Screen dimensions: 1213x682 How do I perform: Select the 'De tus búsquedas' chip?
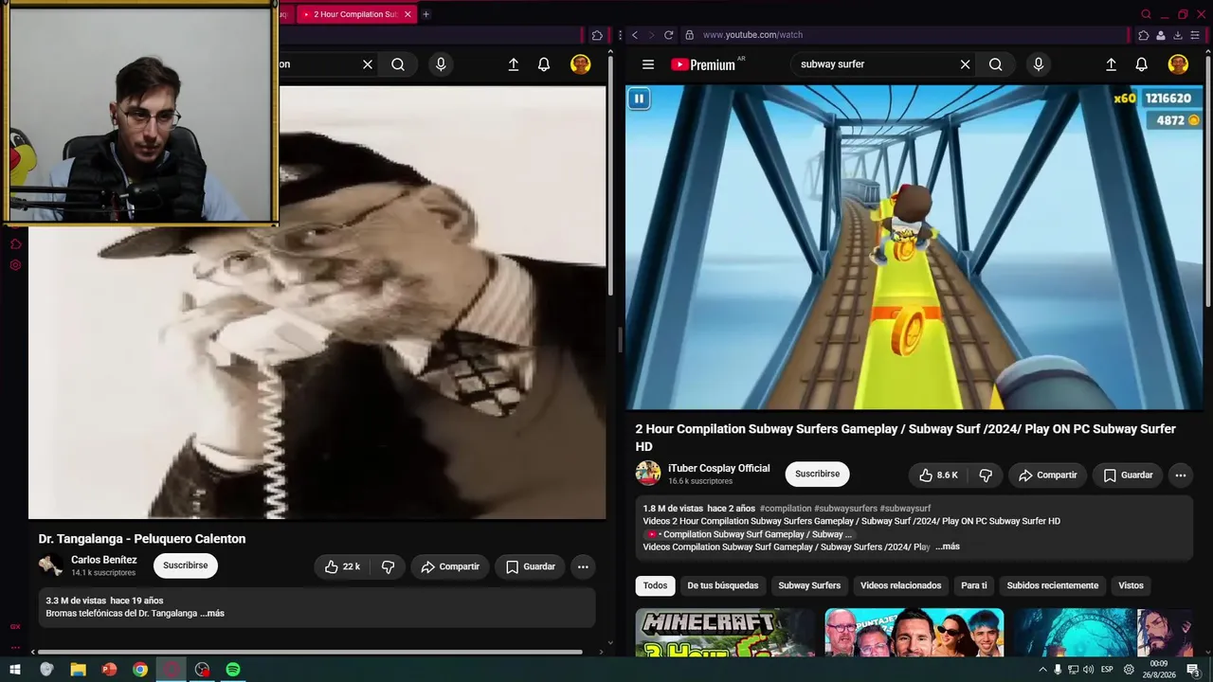(x=723, y=585)
